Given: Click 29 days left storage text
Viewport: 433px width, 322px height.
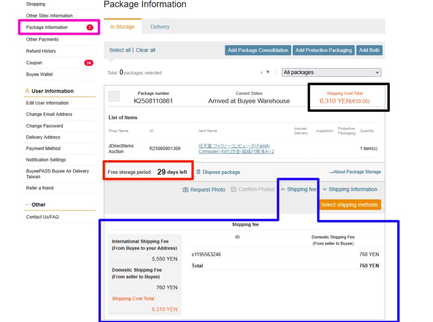Looking at the screenshot, I should (x=172, y=172).
